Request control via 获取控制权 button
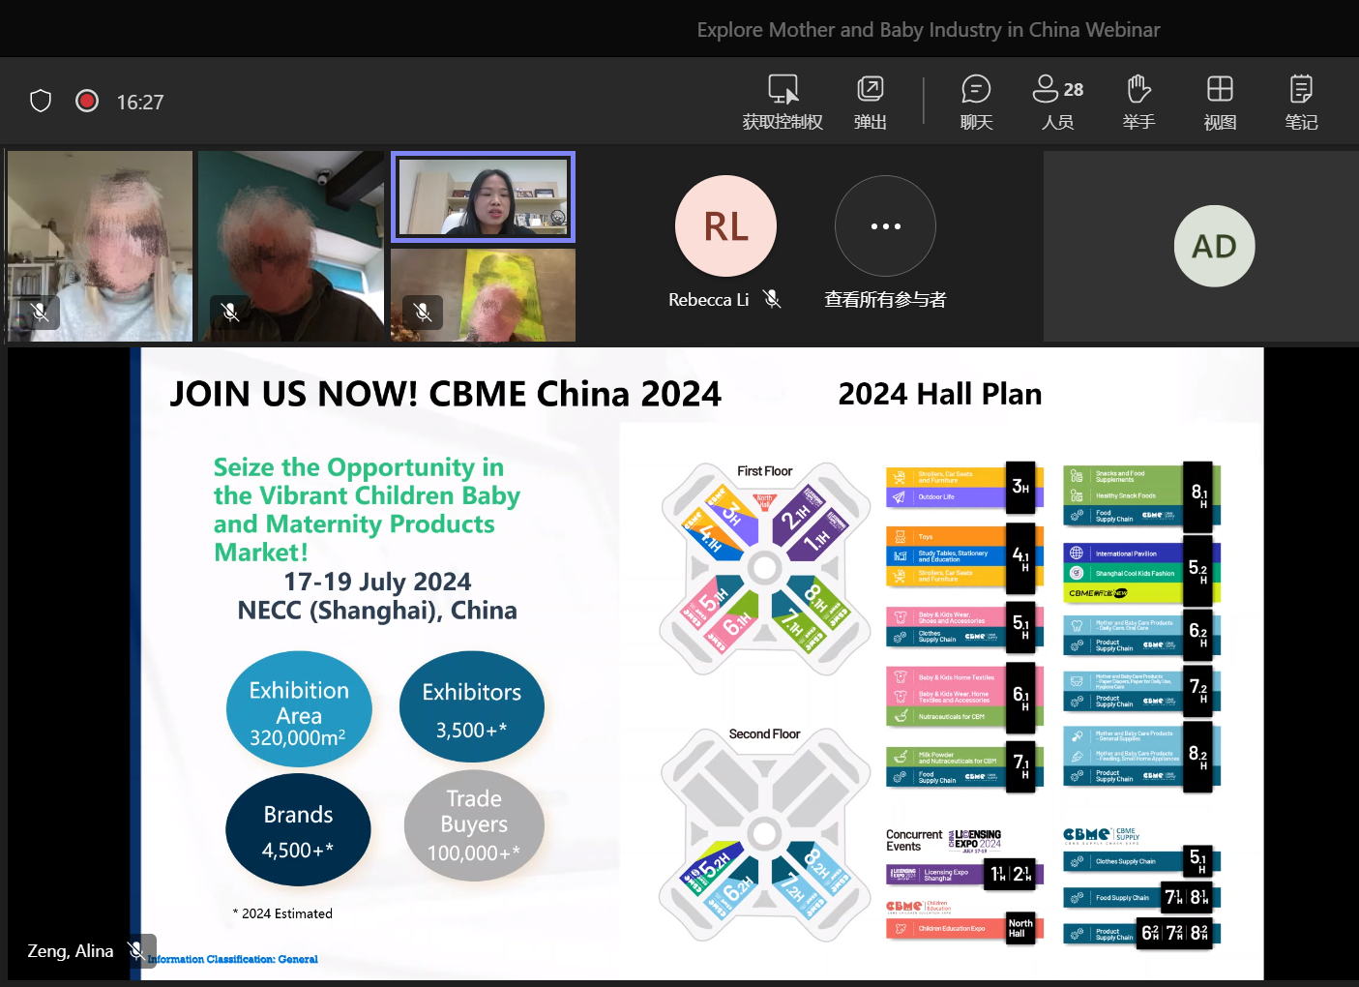The image size is (1359, 987). 783,102
